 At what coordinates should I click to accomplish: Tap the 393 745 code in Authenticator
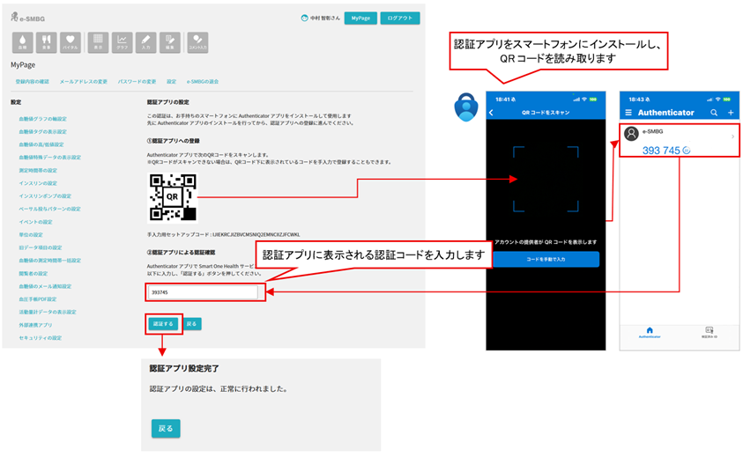pos(661,151)
